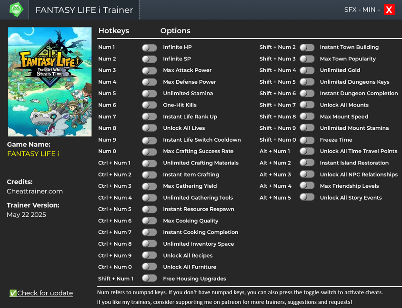402x308 pixels.
Task: Enable the Infinite SP toggle
Action: tap(149, 59)
